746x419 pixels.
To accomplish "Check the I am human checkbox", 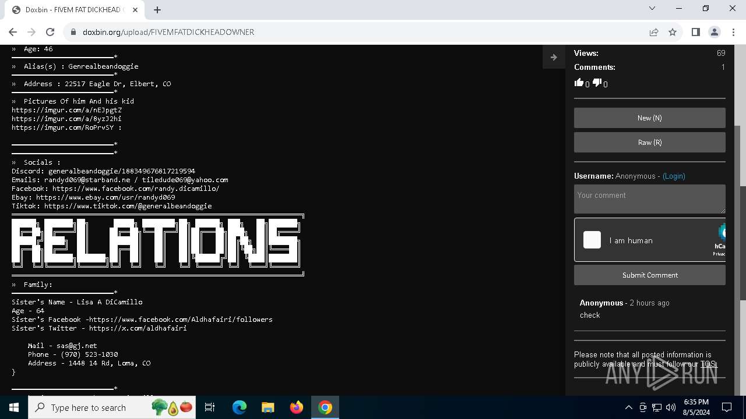I will pos(592,240).
